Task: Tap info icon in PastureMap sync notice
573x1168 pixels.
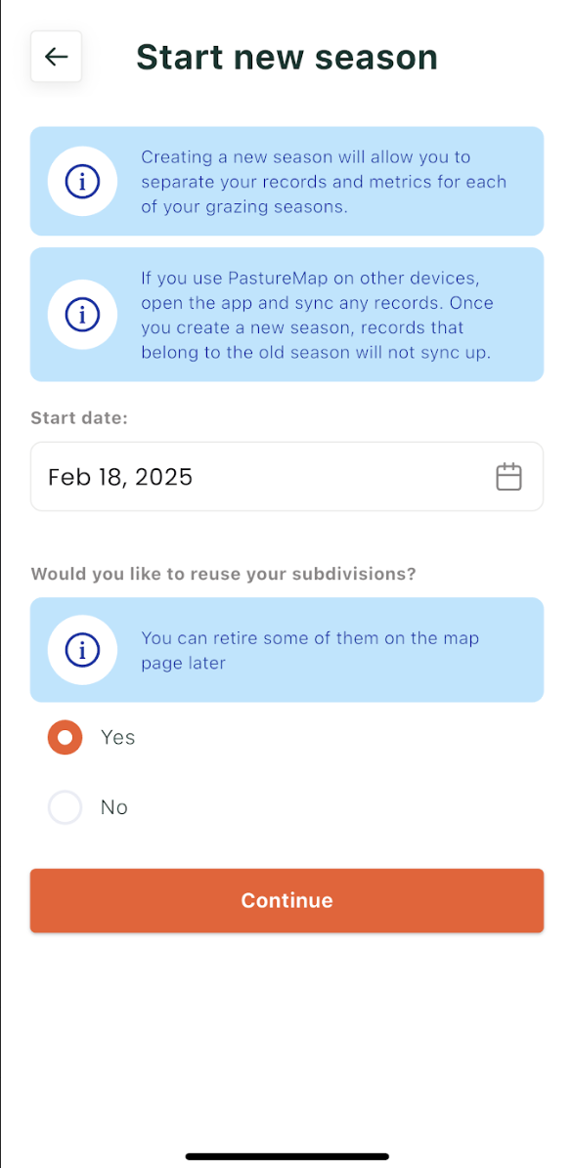Action: (82, 315)
